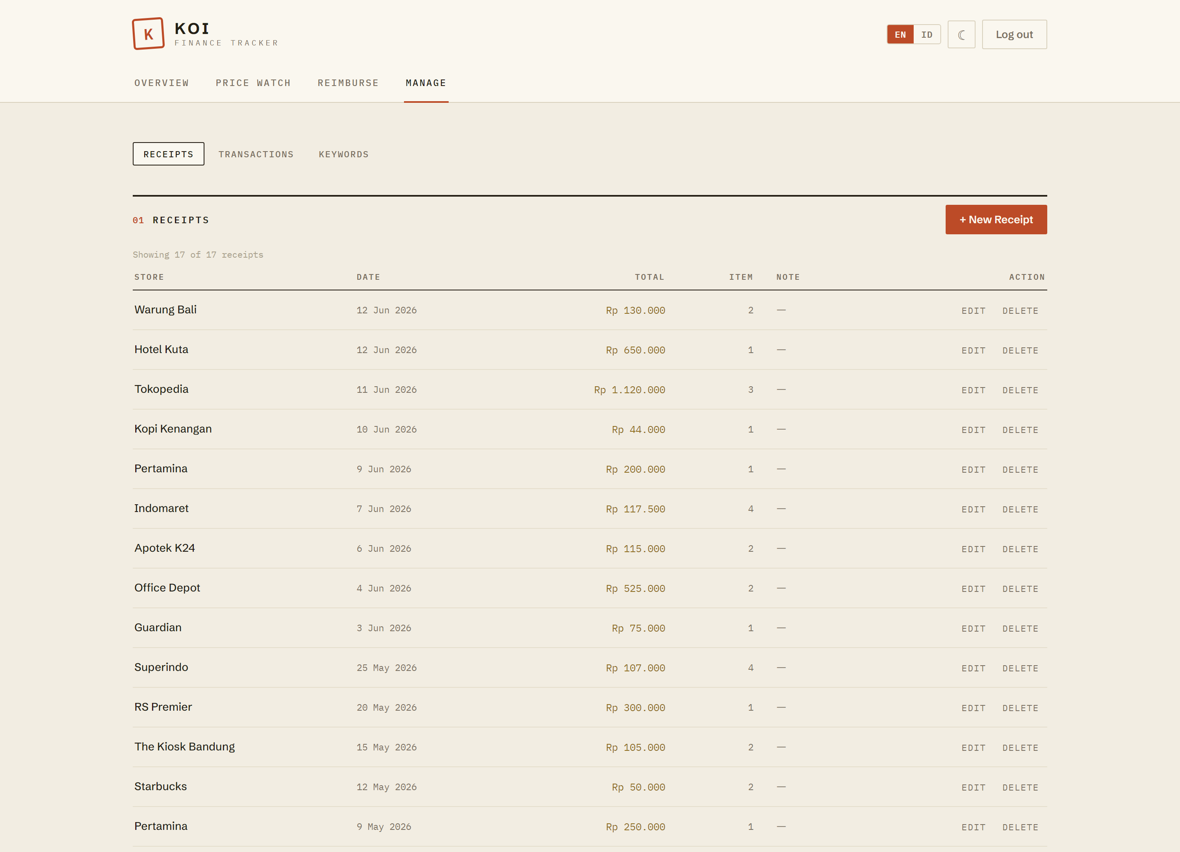The width and height of the screenshot is (1180, 852).
Task: Click the Apotek K24 store name
Action: pyautogui.click(x=164, y=548)
